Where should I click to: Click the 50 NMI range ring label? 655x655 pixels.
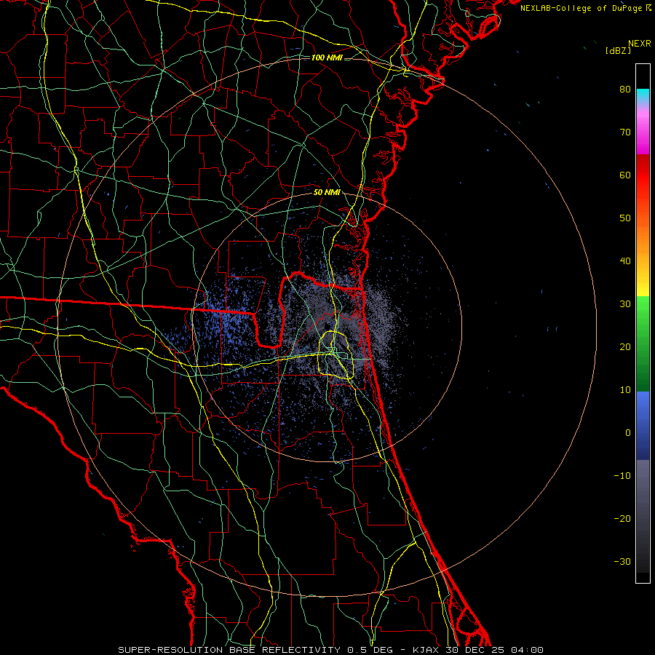click(x=327, y=193)
